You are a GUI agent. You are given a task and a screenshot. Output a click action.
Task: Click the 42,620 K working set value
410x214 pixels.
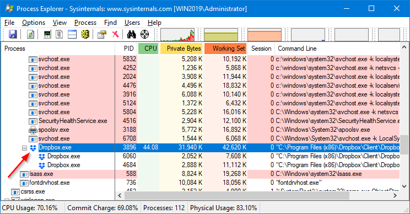tap(234, 148)
